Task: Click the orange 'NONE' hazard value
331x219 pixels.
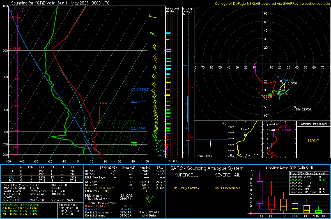Action: coord(314,141)
